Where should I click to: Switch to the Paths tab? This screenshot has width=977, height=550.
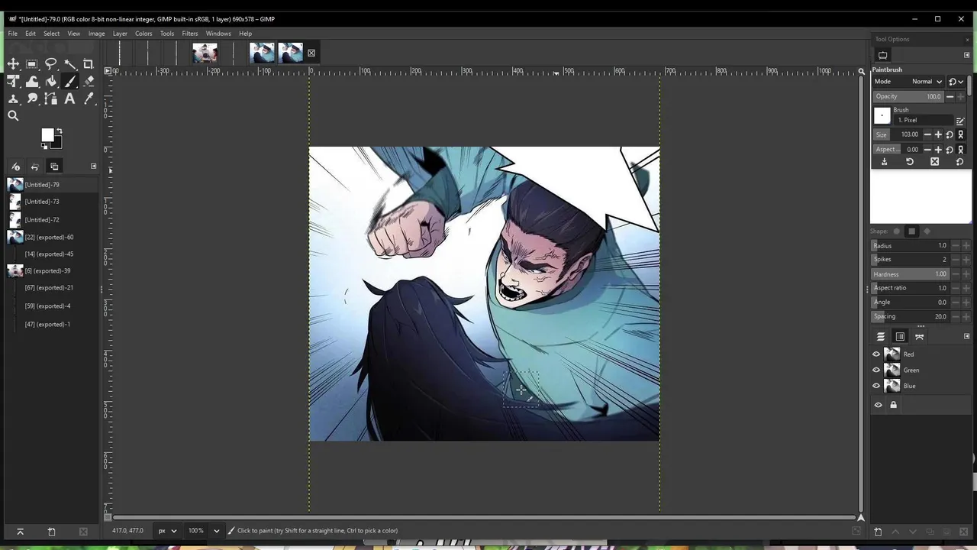(919, 337)
